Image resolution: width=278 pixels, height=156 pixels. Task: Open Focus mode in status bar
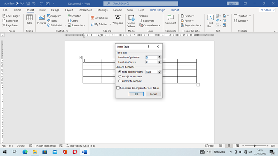tap(210, 146)
